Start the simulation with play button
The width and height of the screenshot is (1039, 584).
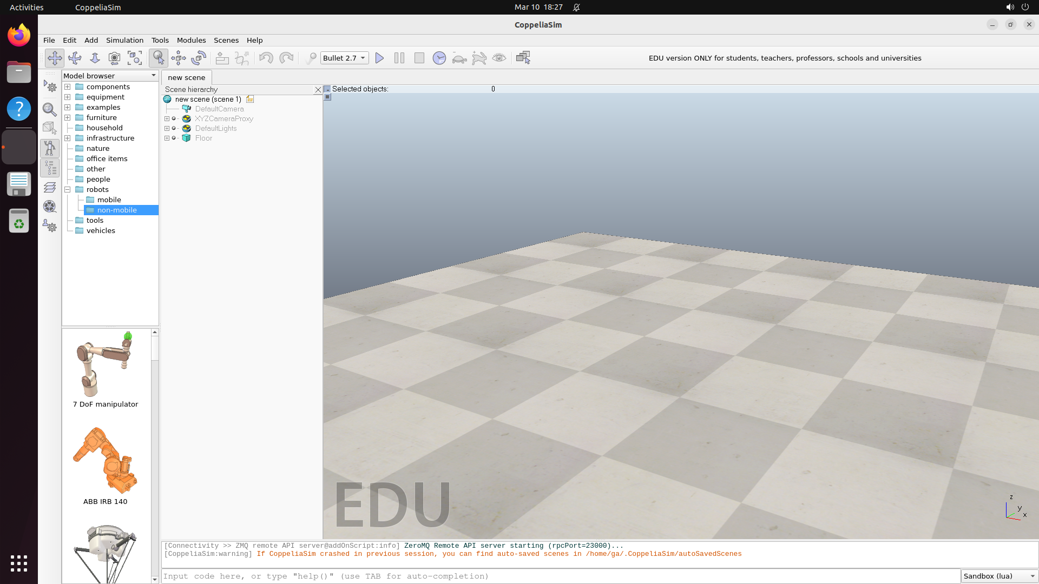tap(379, 58)
